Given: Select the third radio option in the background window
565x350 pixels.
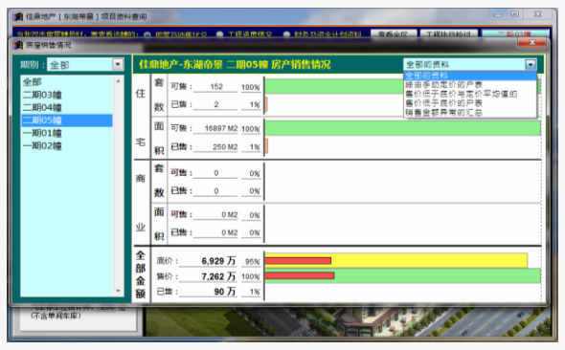Looking at the screenshot, I should pyautogui.click(x=286, y=34).
